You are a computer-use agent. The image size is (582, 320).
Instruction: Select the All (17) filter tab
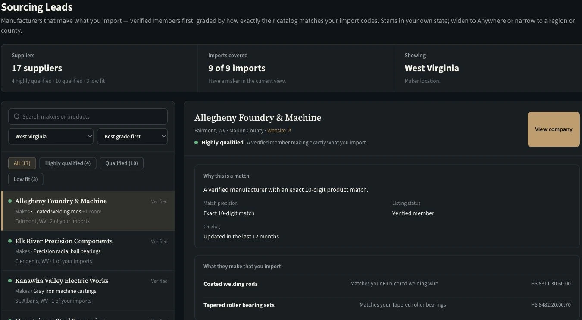tap(22, 163)
